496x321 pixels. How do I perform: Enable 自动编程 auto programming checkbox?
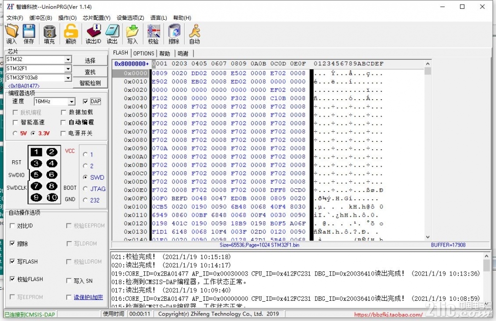pos(63,122)
